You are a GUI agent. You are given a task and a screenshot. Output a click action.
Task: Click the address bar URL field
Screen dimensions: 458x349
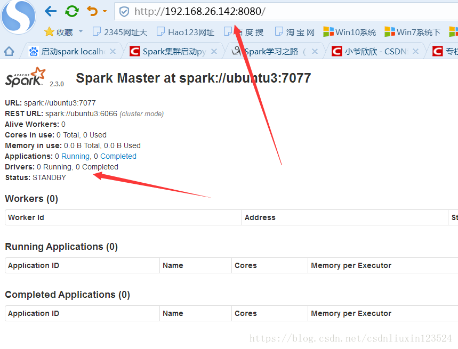(x=286, y=12)
